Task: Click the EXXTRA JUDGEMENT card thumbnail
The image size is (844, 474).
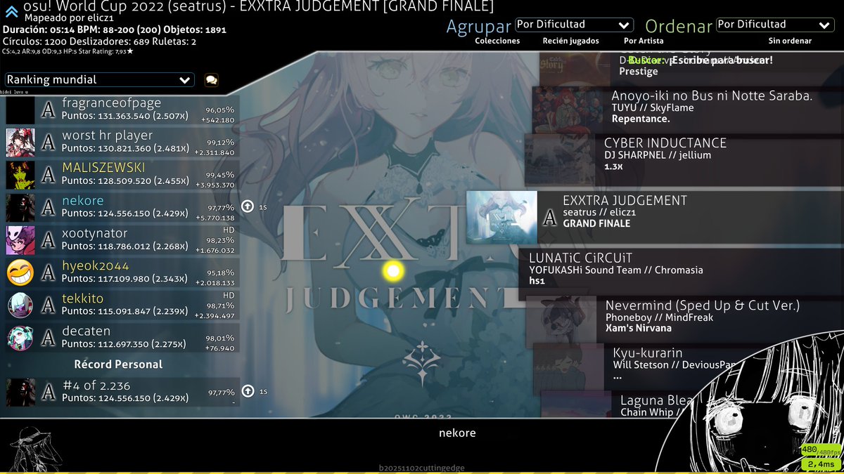Action: tap(502, 218)
